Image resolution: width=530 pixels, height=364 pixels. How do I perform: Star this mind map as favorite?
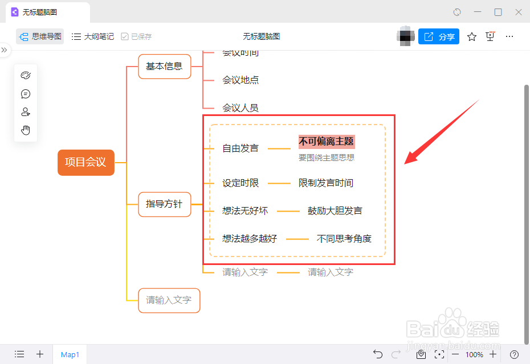pyautogui.click(x=471, y=36)
